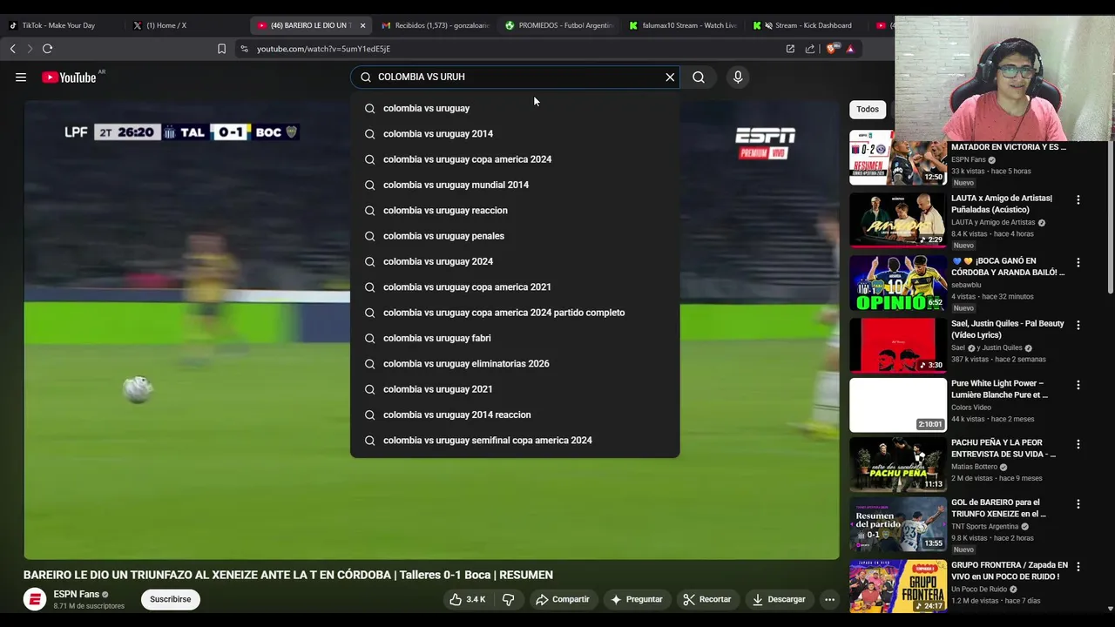The height and width of the screenshot is (627, 1115).
Task: Open LAUTA x Amigo de Artistas thumbnail
Action: 898,219
